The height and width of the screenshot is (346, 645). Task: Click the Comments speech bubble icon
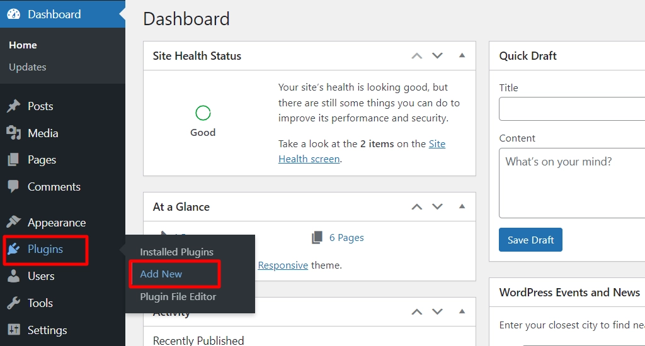point(13,187)
